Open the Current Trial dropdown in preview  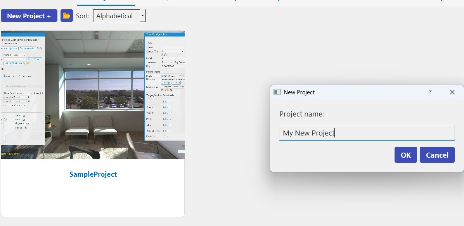[x=173, y=51]
